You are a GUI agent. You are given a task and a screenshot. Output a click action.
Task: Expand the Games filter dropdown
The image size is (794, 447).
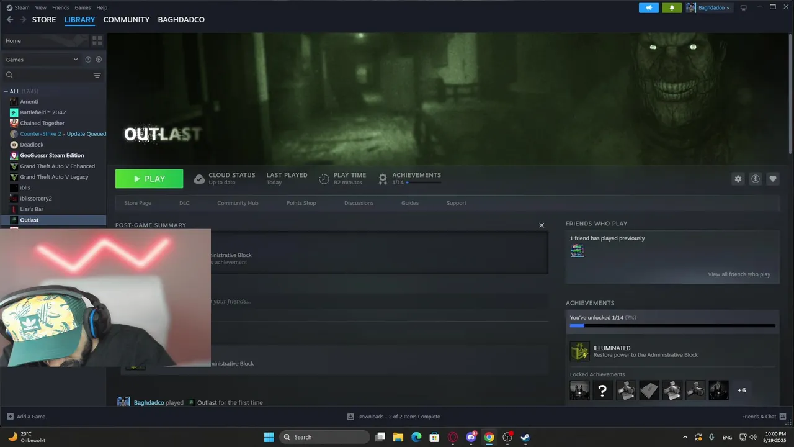click(x=42, y=60)
